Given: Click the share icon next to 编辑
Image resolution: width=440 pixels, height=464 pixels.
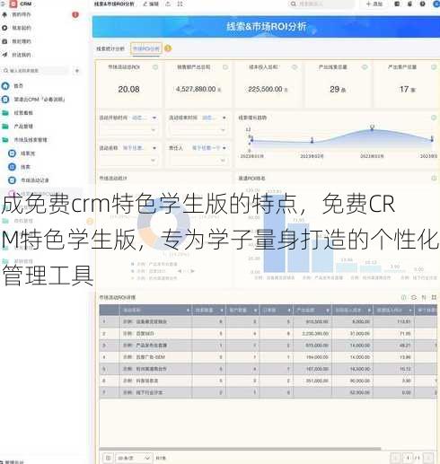Looking at the screenshot, I should coord(168,4).
